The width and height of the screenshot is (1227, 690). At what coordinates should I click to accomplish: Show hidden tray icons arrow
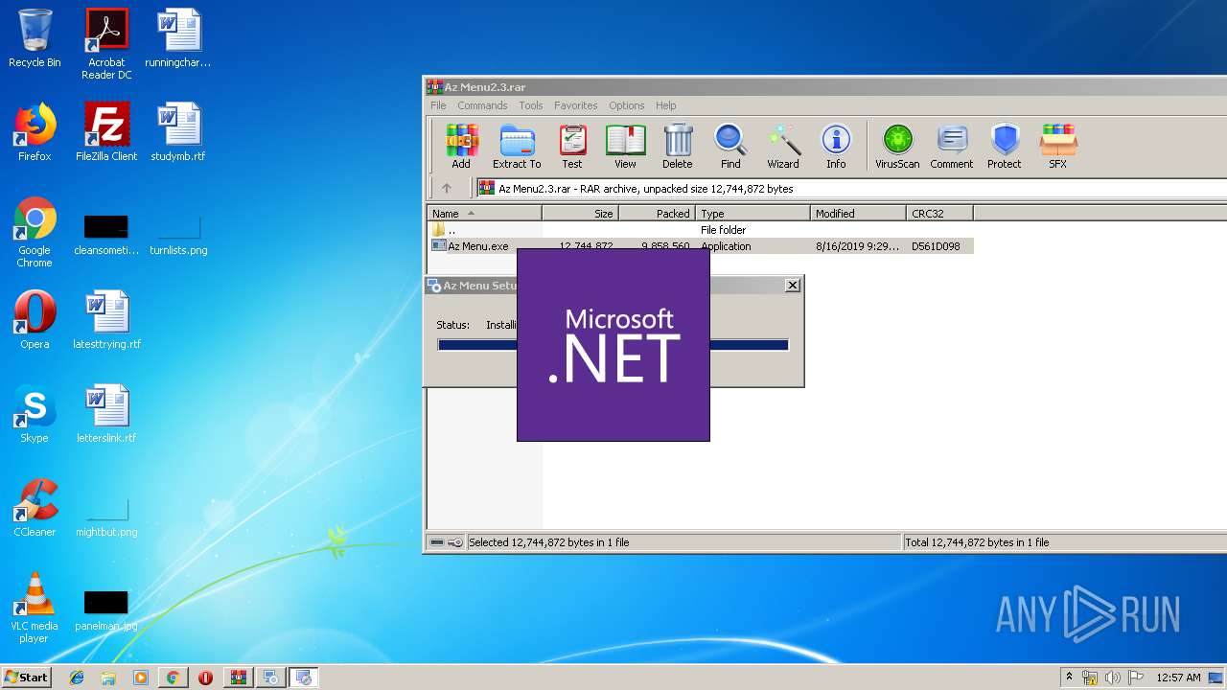point(1069,678)
